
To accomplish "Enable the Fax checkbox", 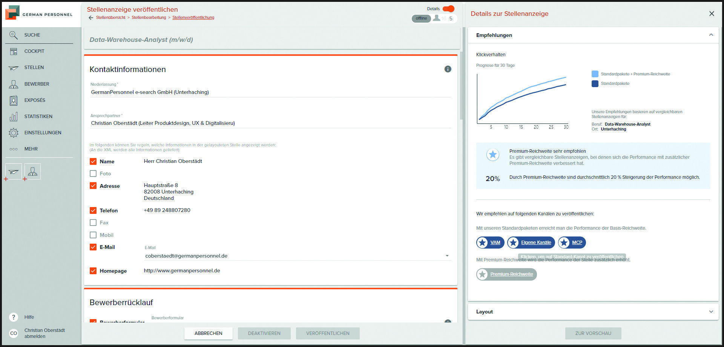I will point(93,223).
